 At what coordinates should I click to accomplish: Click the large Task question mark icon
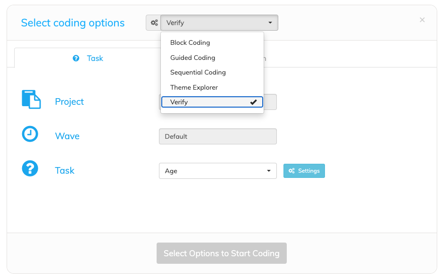pos(30,168)
